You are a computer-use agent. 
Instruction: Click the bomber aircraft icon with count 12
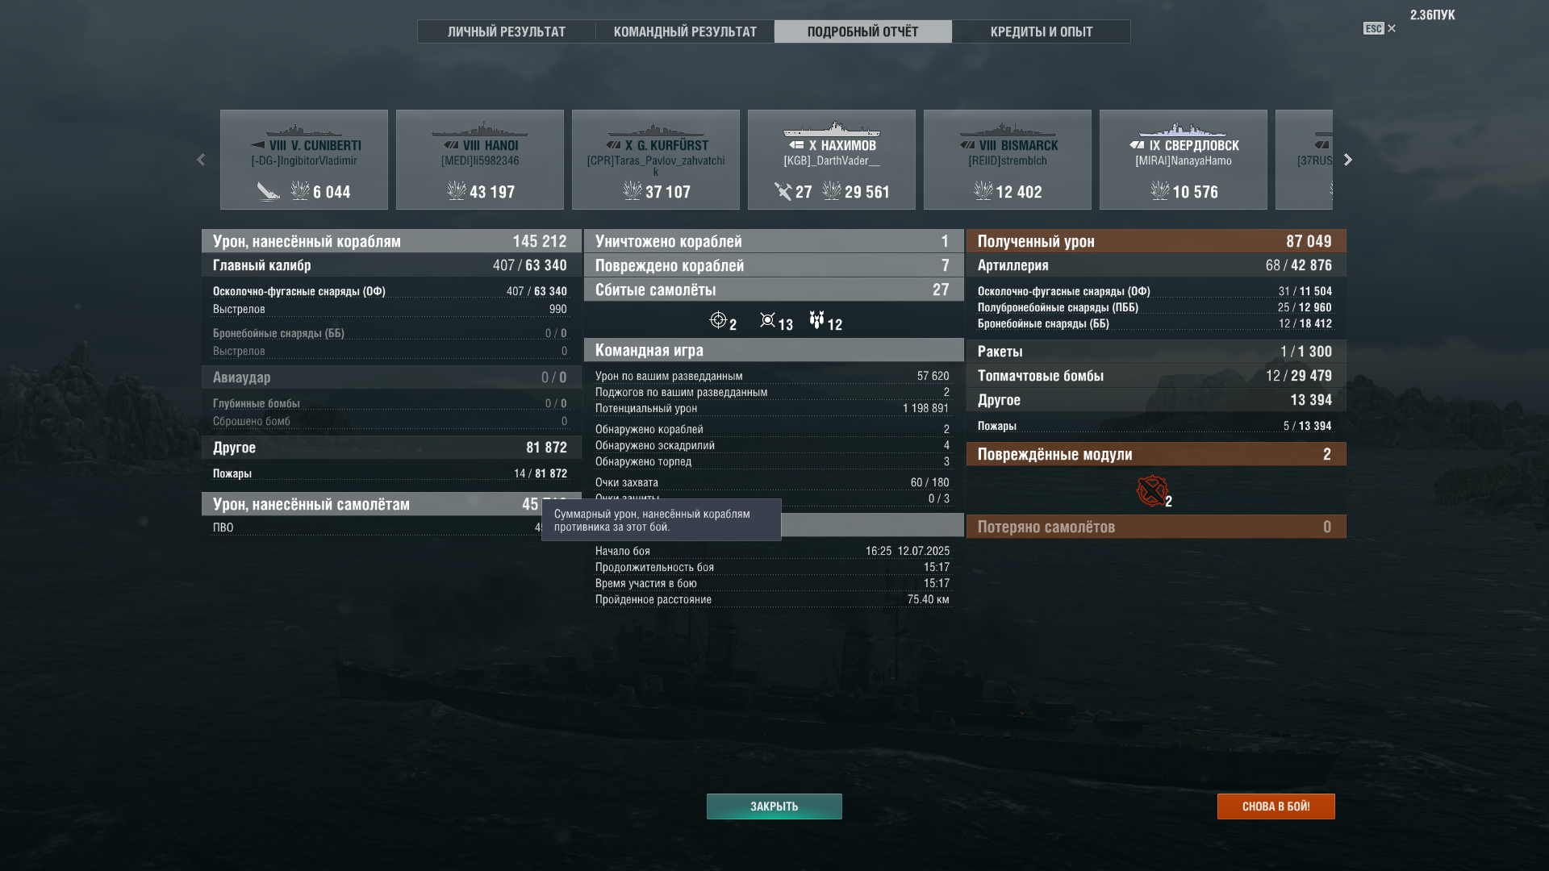click(816, 320)
